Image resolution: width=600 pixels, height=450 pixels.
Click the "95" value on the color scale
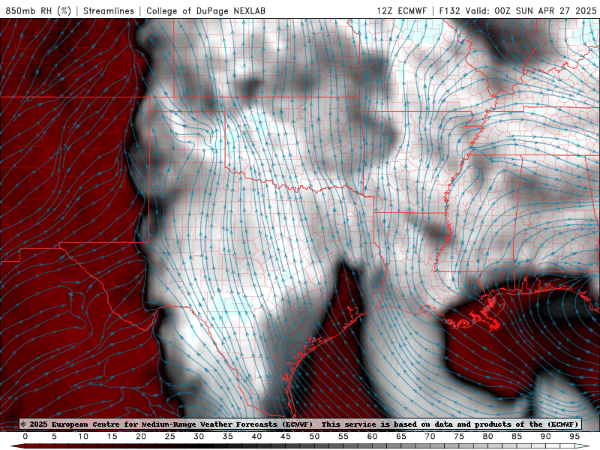[574, 436]
